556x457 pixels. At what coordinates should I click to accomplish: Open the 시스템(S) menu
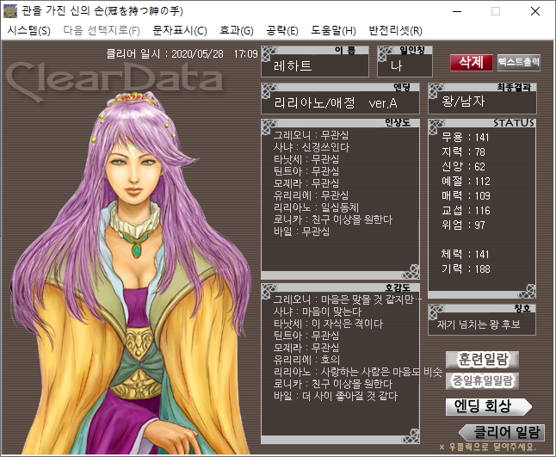click(29, 30)
